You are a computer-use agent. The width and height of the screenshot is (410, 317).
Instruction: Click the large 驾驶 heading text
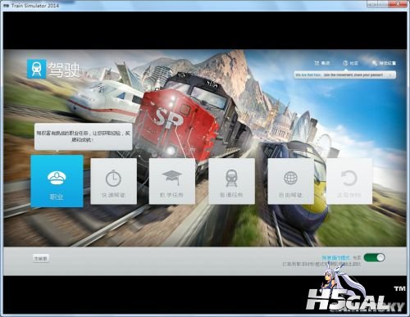pyautogui.click(x=64, y=70)
